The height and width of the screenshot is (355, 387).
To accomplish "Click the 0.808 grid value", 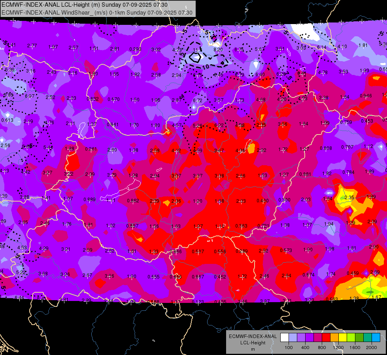I will [x=326, y=148].
